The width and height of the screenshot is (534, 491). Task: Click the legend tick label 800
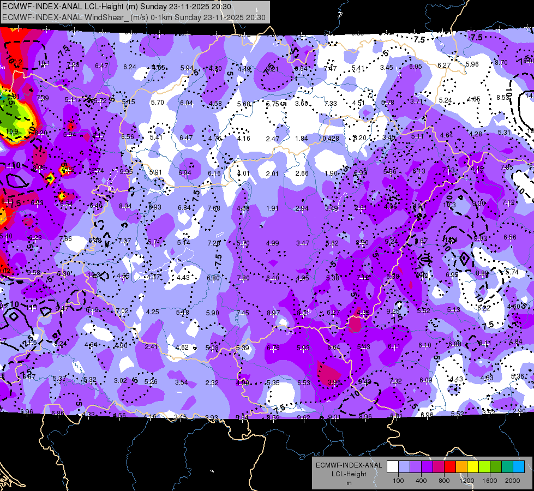click(x=444, y=481)
